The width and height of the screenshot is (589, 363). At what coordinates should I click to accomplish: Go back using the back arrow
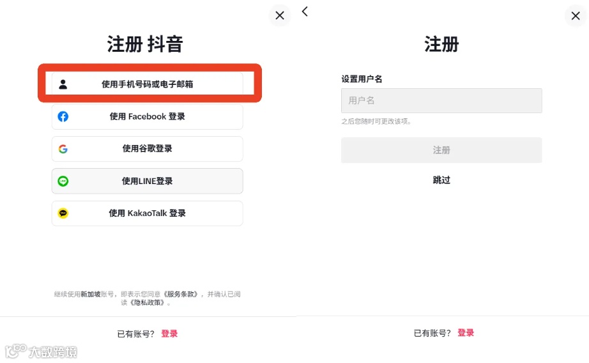click(305, 12)
